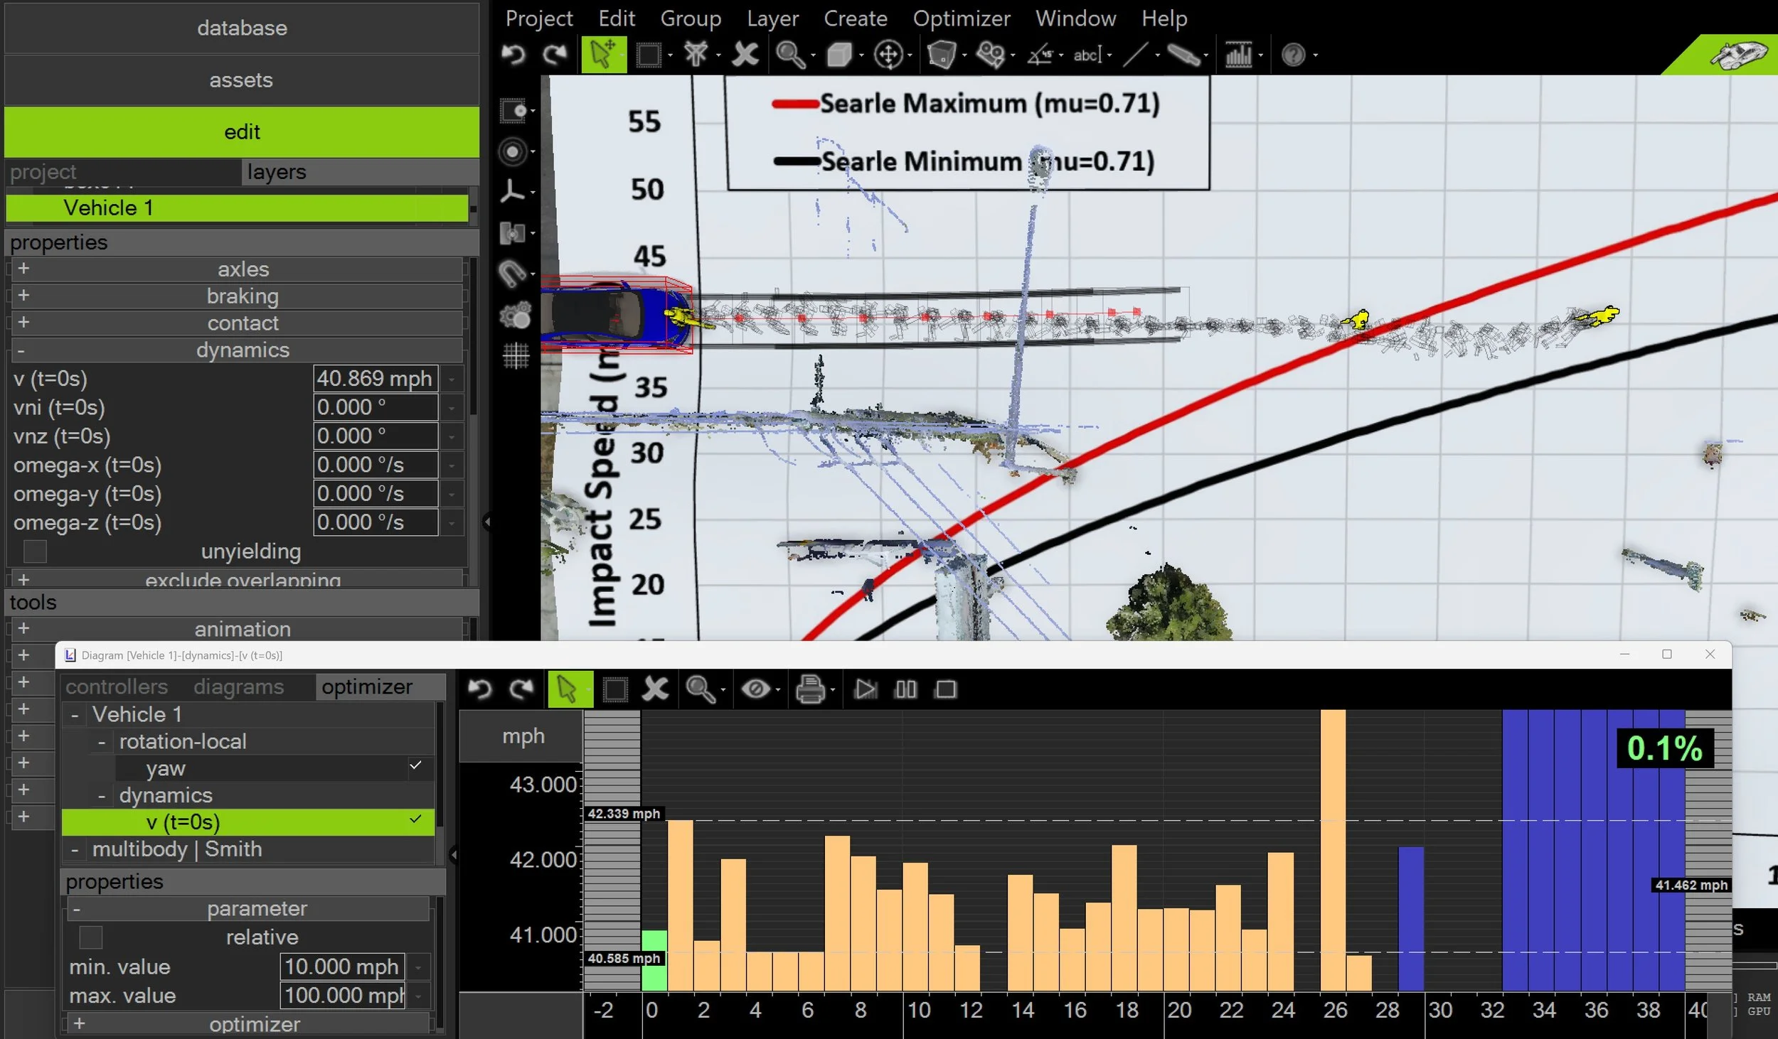Uncheck the yaw parameter checkmark
The image size is (1778, 1039).
(415, 765)
